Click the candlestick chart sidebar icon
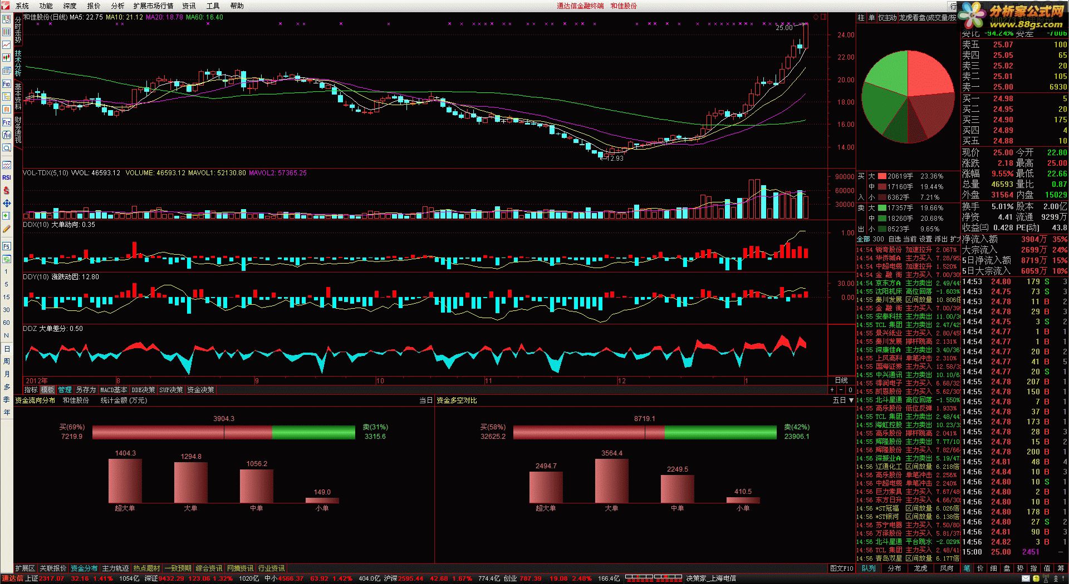 pos(6,57)
